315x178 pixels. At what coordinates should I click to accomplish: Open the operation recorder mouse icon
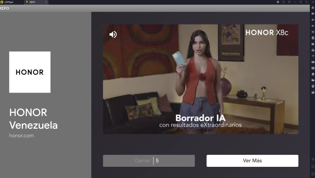[313, 38]
